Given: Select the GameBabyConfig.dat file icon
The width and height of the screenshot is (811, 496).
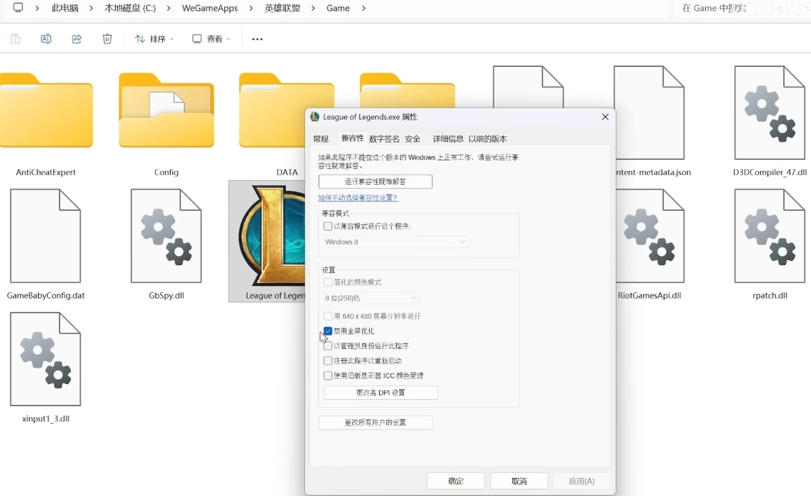Looking at the screenshot, I should tap(46, 236).
